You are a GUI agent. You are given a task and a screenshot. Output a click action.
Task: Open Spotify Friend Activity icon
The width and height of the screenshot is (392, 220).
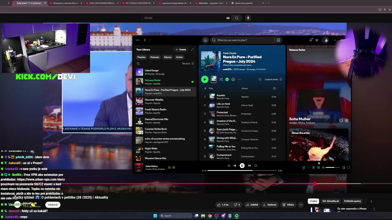[x=317, y=40]
